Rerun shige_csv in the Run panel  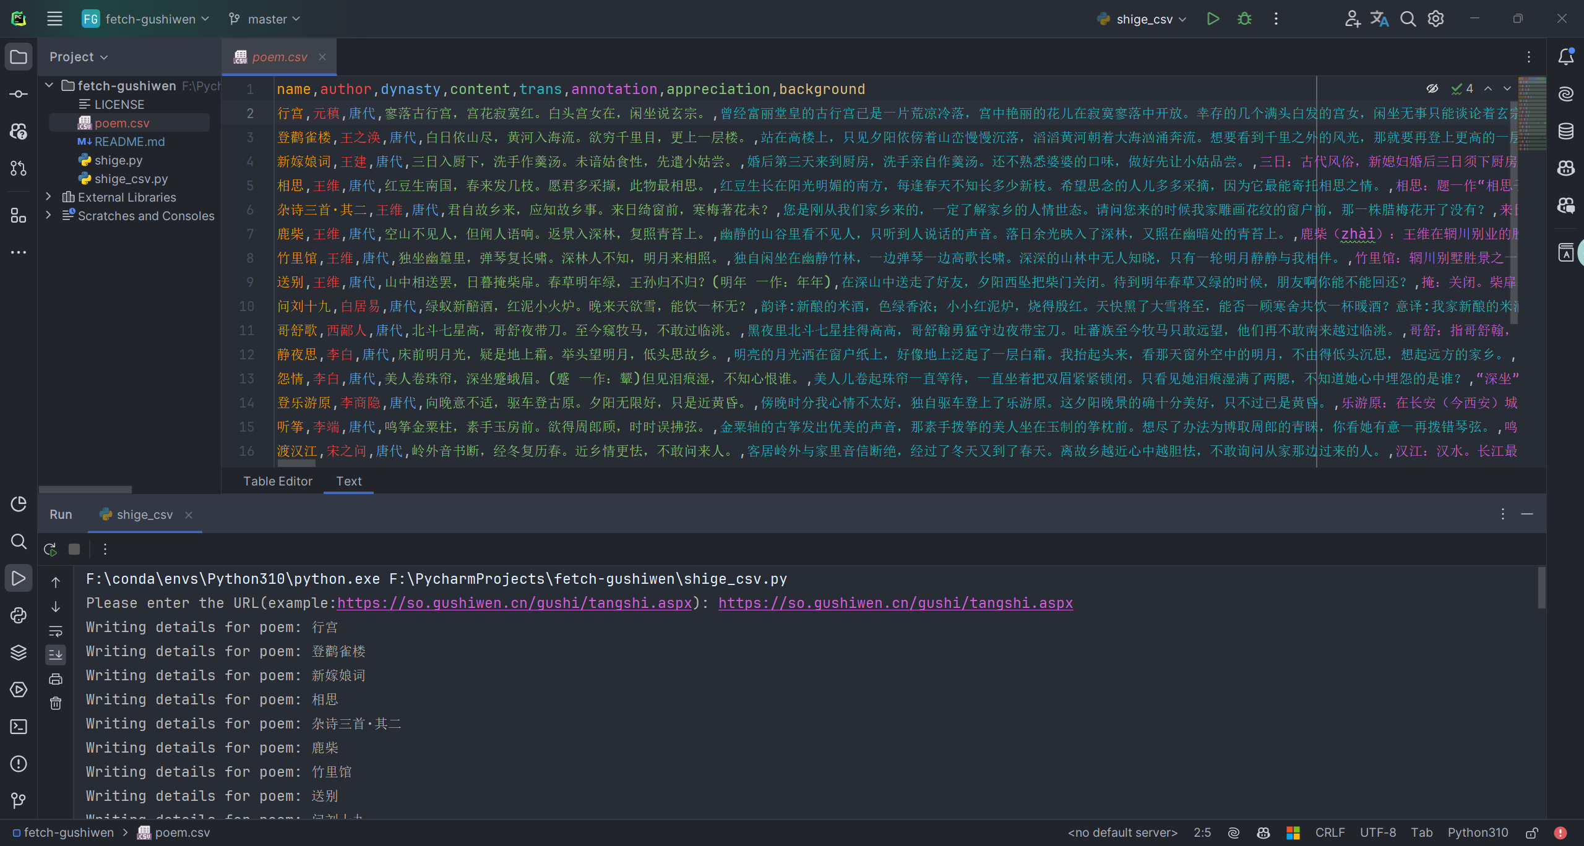point(50,549)
